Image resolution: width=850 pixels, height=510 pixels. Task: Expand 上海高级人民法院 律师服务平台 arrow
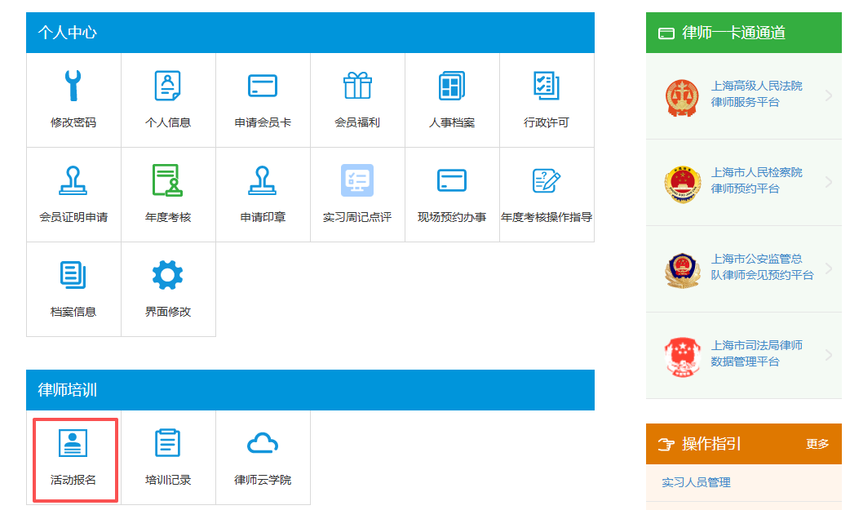tap(829, 96)
